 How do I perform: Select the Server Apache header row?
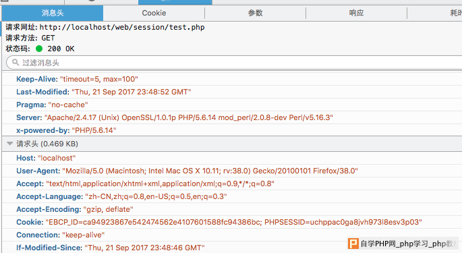coord(232,117)
